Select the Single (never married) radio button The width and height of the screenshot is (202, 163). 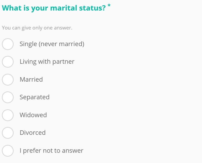(8, 44)
